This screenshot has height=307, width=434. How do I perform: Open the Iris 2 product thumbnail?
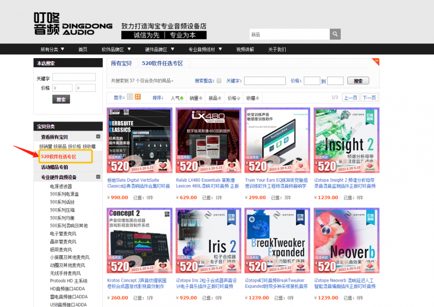pos(209,240)
